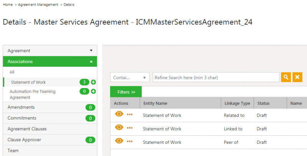Open more actions for Peer of row
Image resolution: width=307 pixels, height=156 pixels.
click(x=130, y=141)
